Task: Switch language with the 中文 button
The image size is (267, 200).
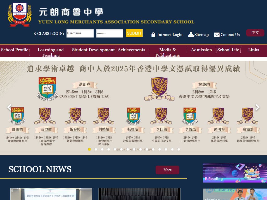Action: (255, 33)
